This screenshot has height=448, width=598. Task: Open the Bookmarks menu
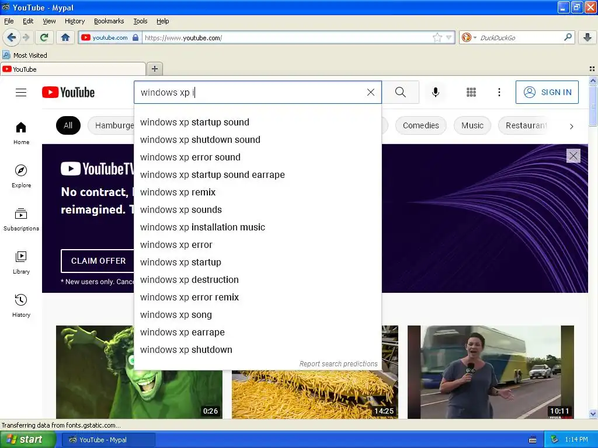(109, 21)
